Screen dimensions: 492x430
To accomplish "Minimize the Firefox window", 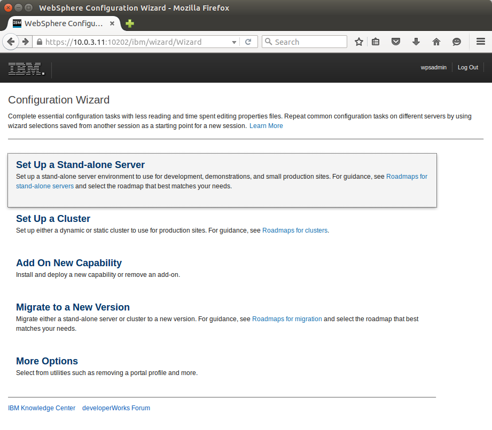I will tap(19, 7).
